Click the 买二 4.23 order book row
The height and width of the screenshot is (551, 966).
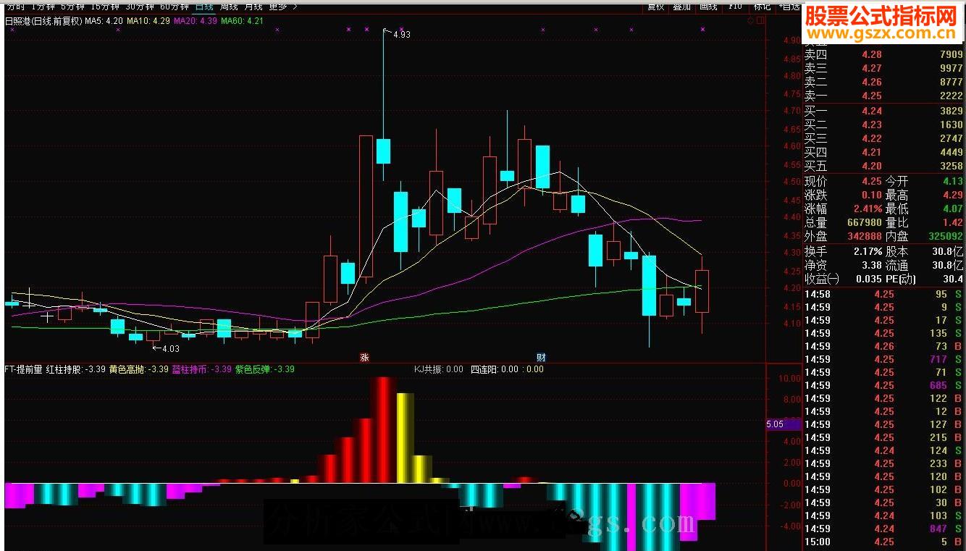pos(883,125)
